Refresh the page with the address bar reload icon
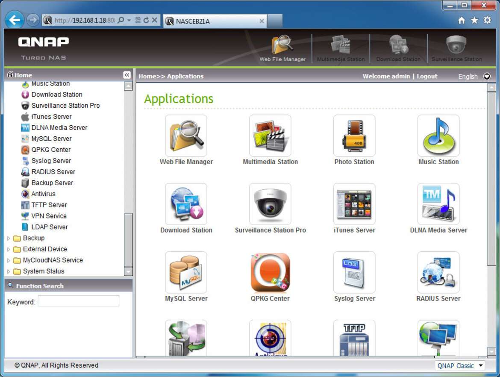The width and height of the screenshot is (500, 377). (x=146, y=21)
